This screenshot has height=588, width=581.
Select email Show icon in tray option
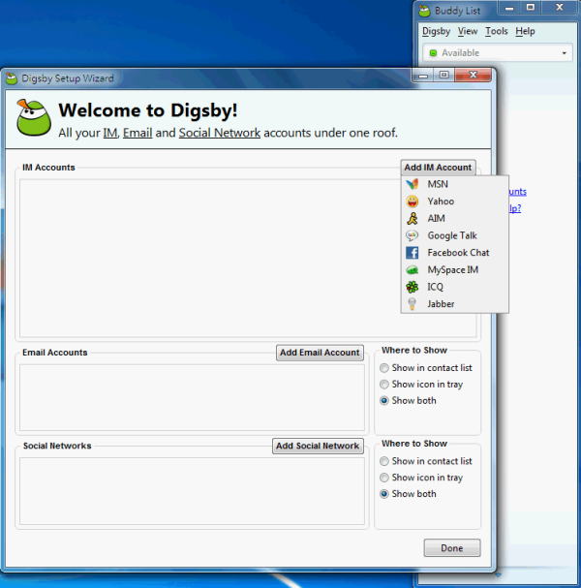coord(421,385)
